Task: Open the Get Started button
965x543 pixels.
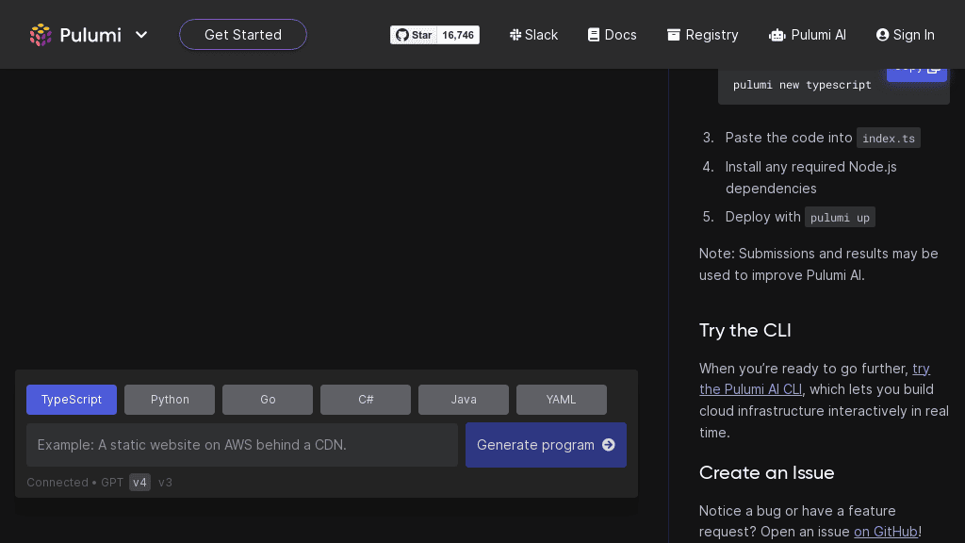Action: point(243,35)
